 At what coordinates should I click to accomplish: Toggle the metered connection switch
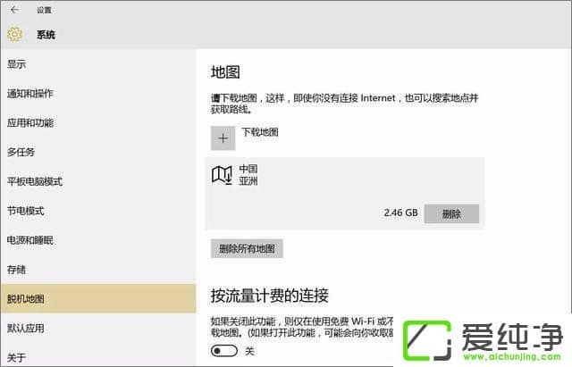(224, 351)
